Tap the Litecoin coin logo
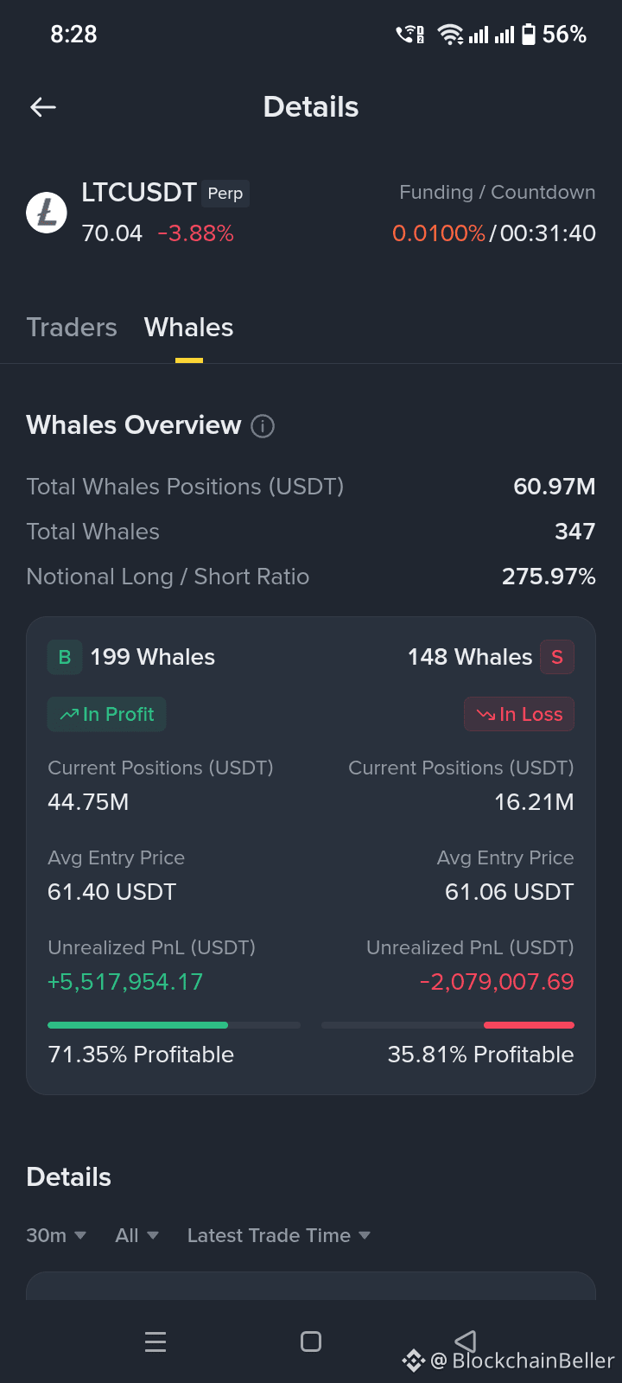 47,213
